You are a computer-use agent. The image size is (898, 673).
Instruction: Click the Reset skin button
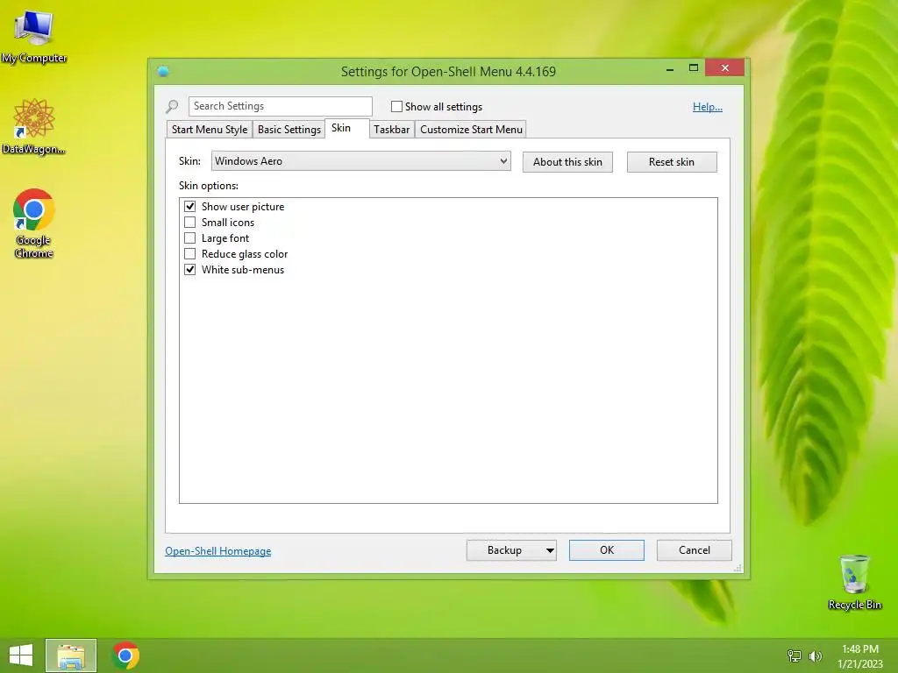point(672,162)
